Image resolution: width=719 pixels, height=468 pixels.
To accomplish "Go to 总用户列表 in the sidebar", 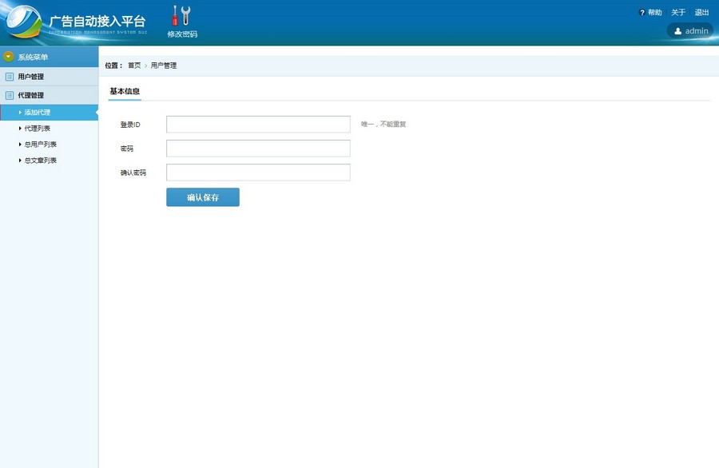I will tap(40, 145).
